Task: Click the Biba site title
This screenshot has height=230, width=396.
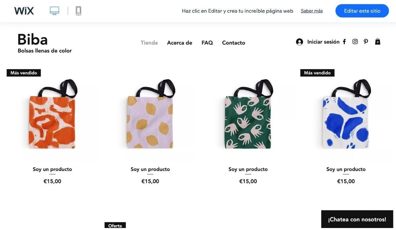Action: click(x=32, y=40)
